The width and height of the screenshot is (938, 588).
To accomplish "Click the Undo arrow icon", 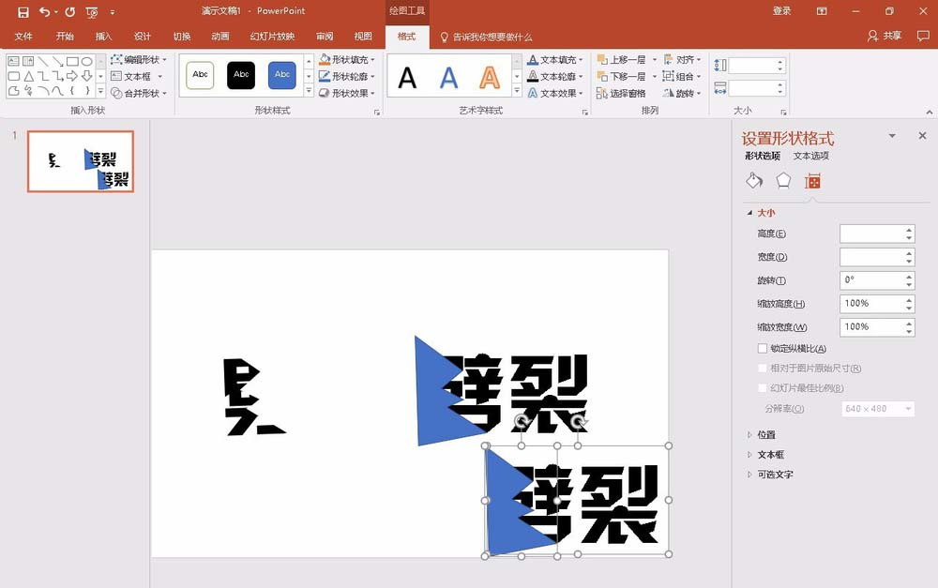I will (x=45, y=11).
